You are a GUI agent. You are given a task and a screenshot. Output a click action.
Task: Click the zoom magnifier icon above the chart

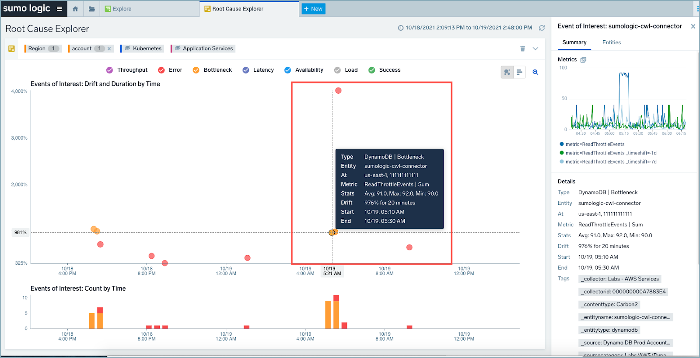(x=535, y=72)
